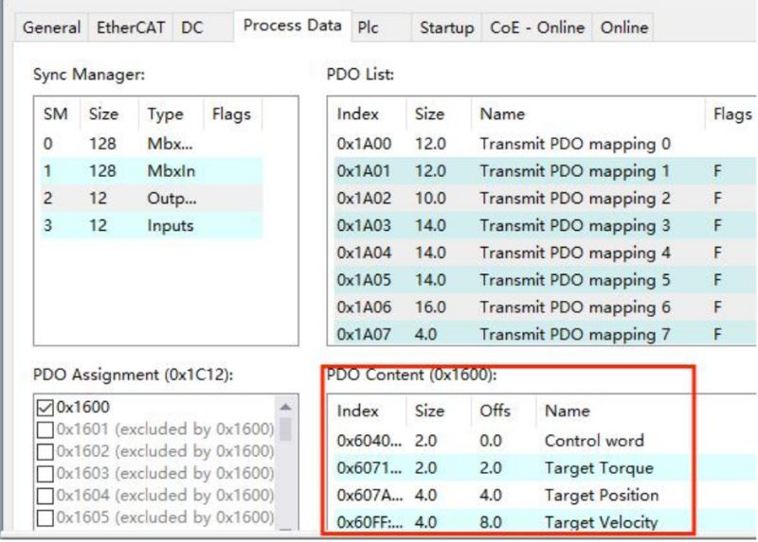Click Sync Manager Type column header
The width and height of the screenshot is (758, 542).
pyautogui.click(x=171, y=114)
